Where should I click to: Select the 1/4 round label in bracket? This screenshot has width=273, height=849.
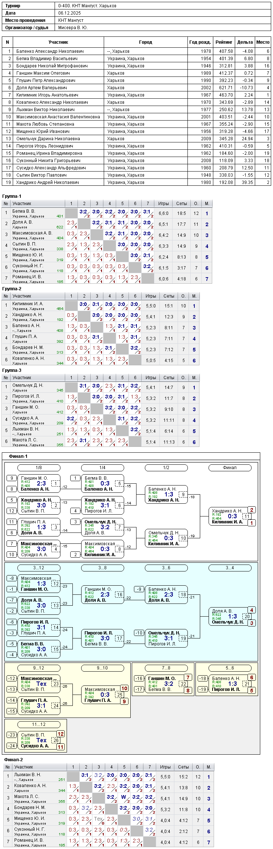[x=102, y=468]
